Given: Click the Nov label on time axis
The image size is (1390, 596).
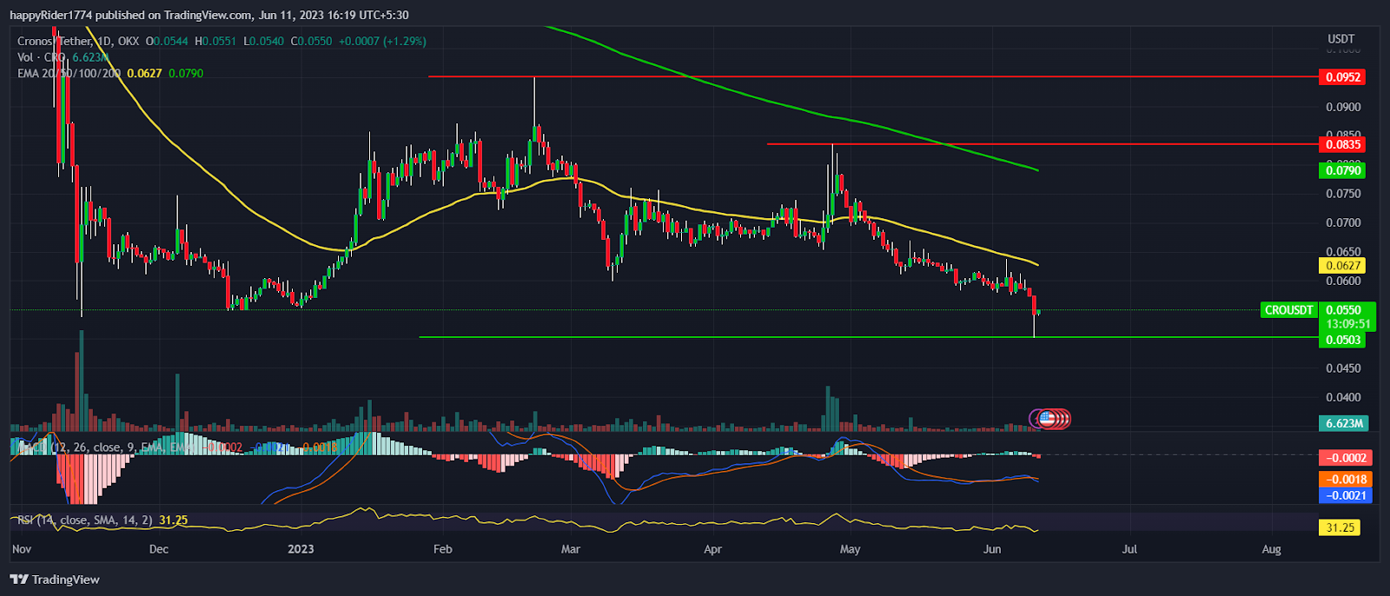Looking at the screenshot, I should point(22,549).
